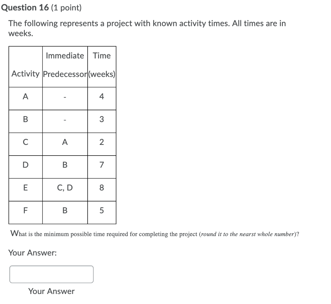331x304 pixels.
Task: Click the Immediate Predecessor column header
Action: (65, 65)
